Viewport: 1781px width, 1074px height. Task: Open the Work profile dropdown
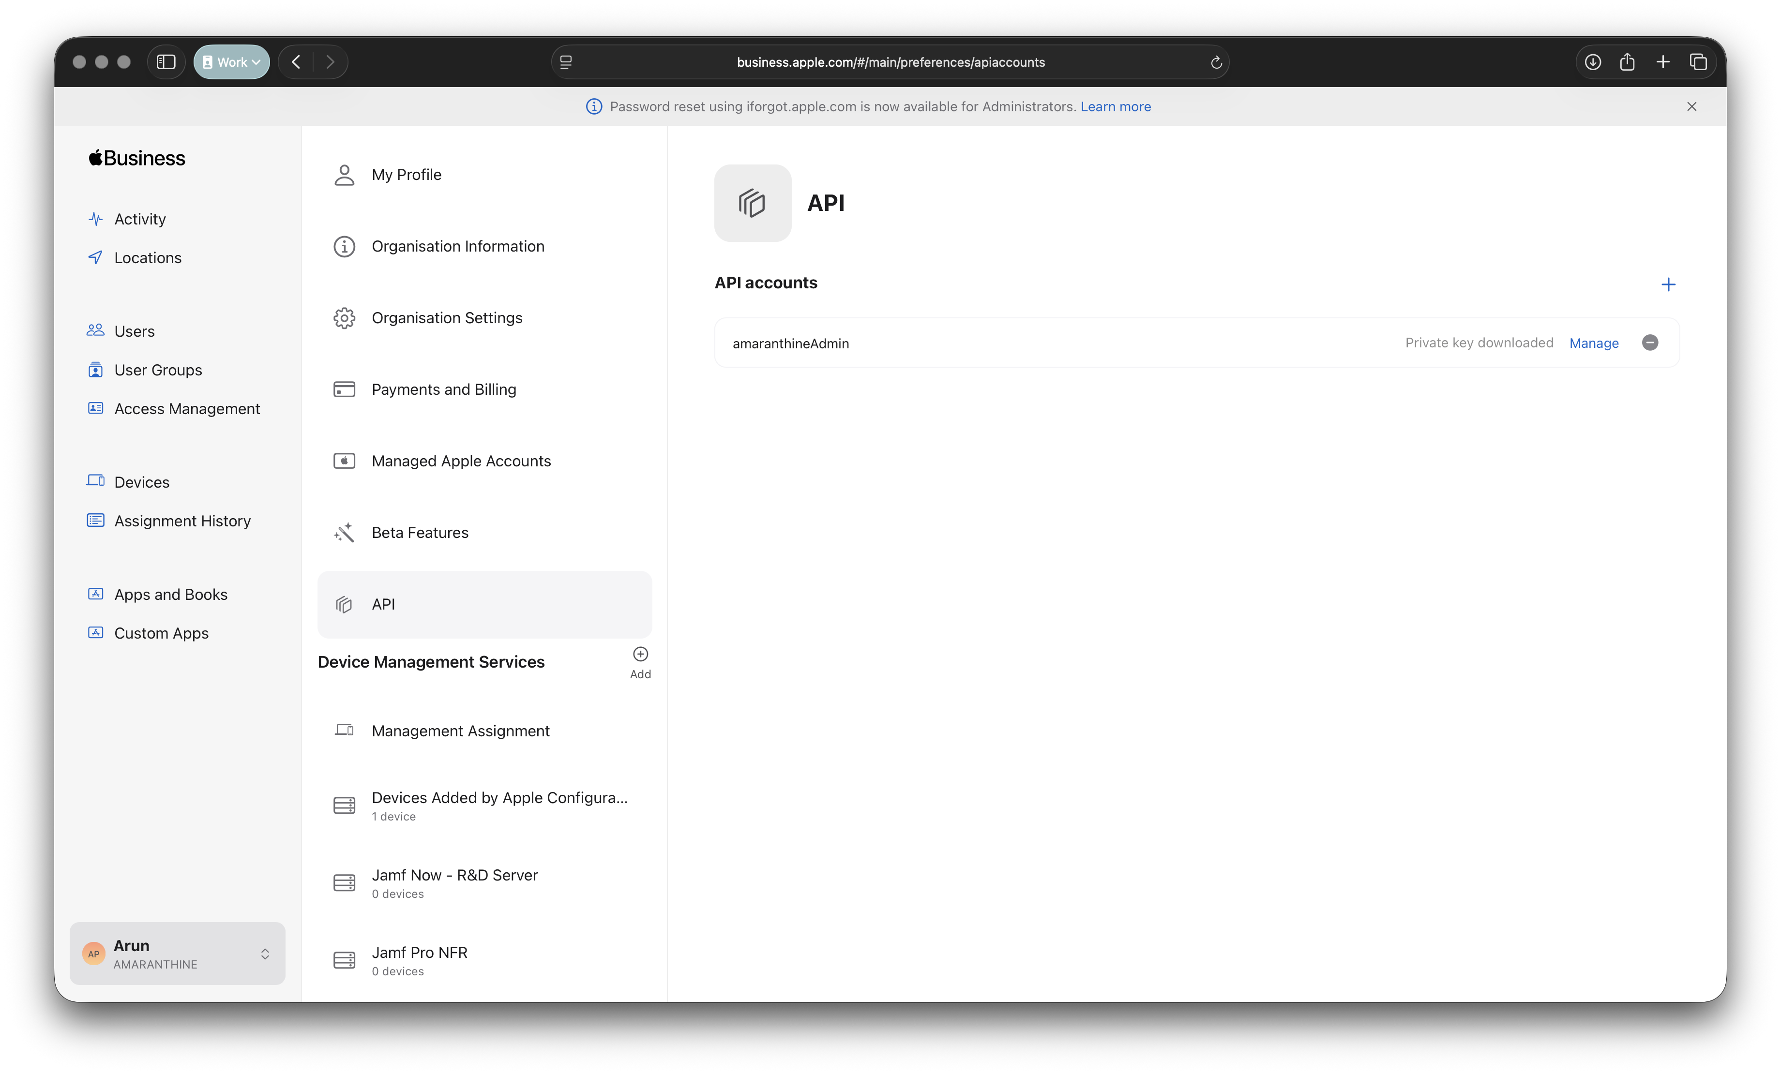click(x=231, y=62)
